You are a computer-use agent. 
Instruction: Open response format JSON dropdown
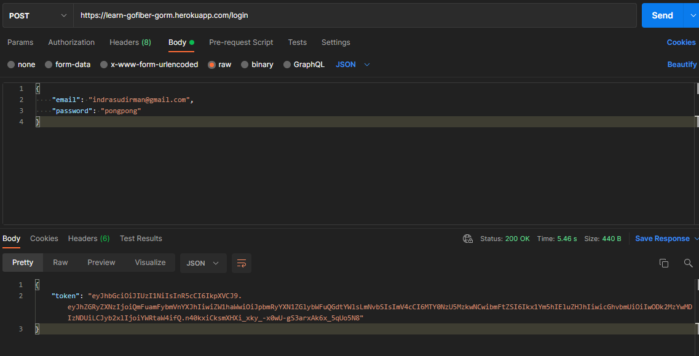click(x=203, y=263)
